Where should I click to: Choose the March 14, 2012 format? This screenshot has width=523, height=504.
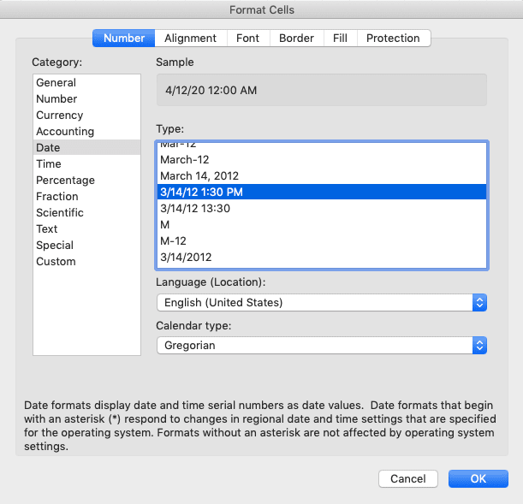click(x=322, y=175)
